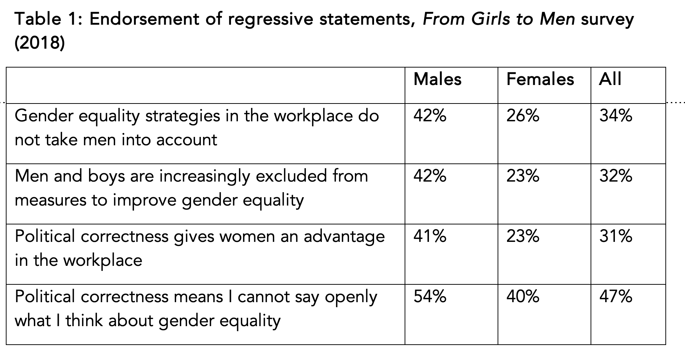
Task: Select Males 42% in the workplace strategies row
Action: tap(430, 116)
